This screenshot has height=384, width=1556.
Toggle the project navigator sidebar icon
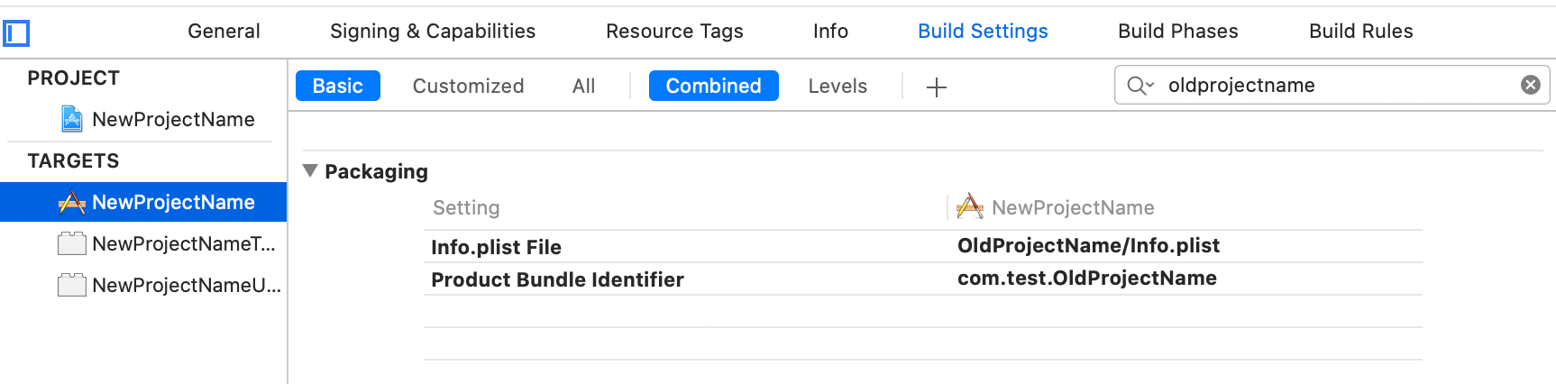pyautogui.click(x=16, y=34)
